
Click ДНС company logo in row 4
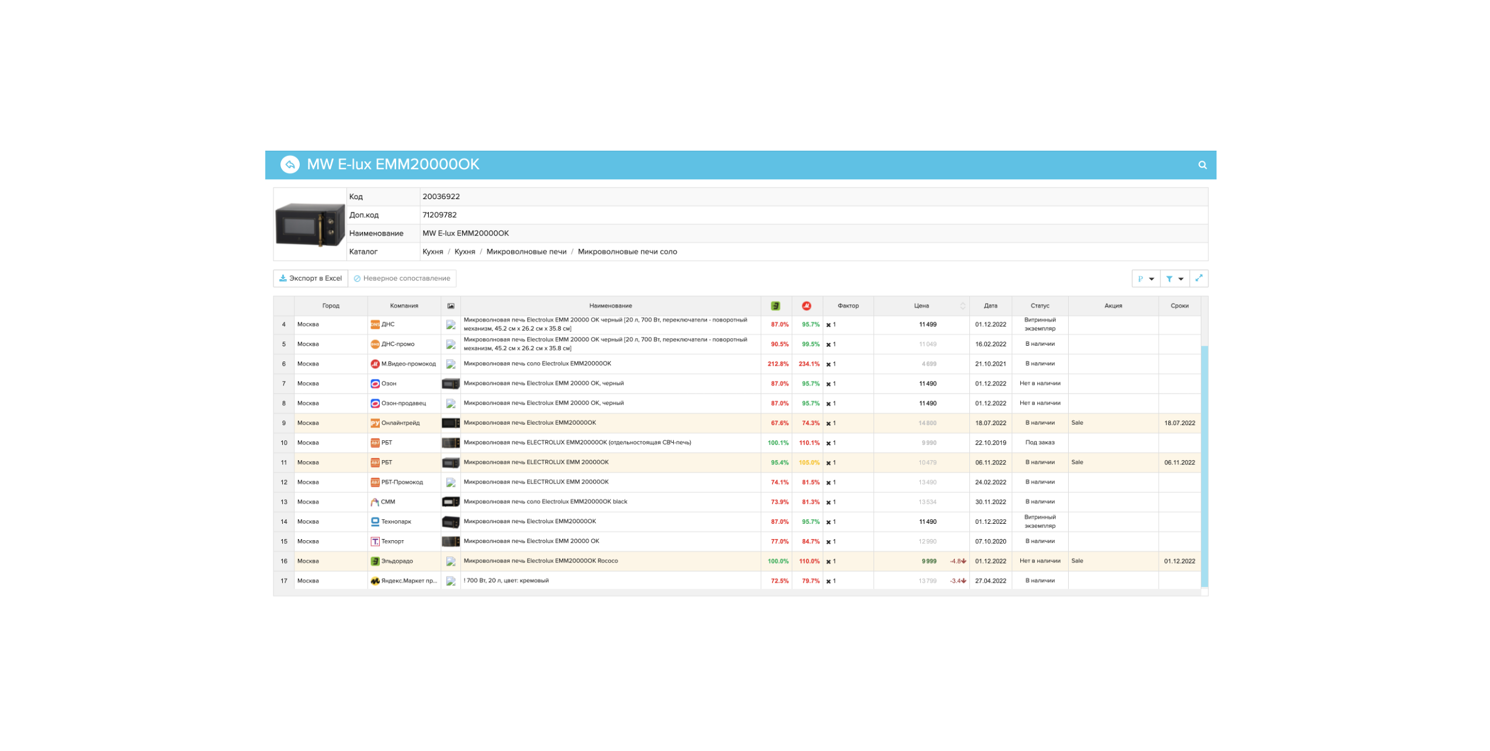tap(375, 324)
